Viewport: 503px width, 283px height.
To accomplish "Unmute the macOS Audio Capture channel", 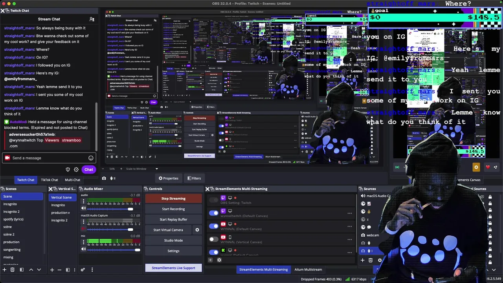I will [x=83, y=229].
